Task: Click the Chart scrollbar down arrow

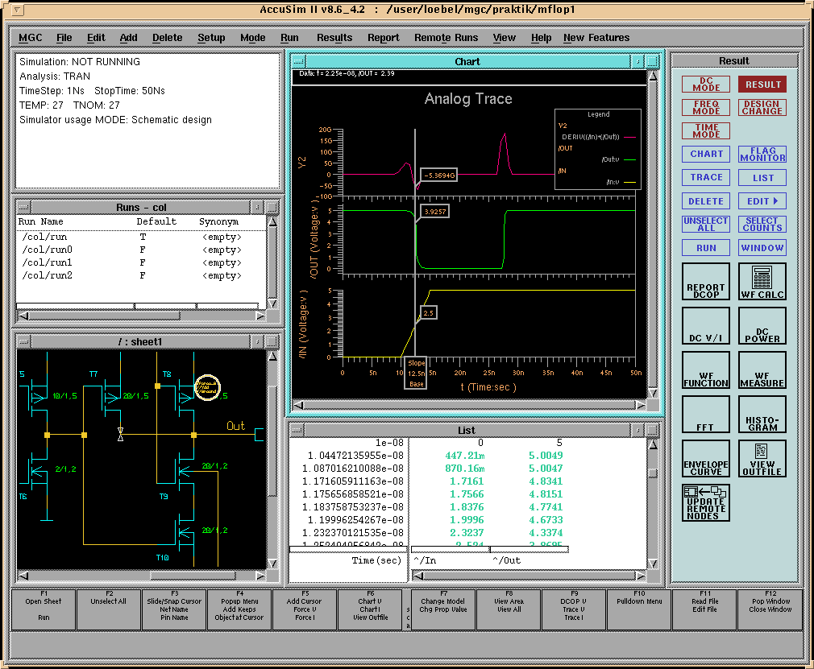Action: pyautogui.click(x=653, y=393)
